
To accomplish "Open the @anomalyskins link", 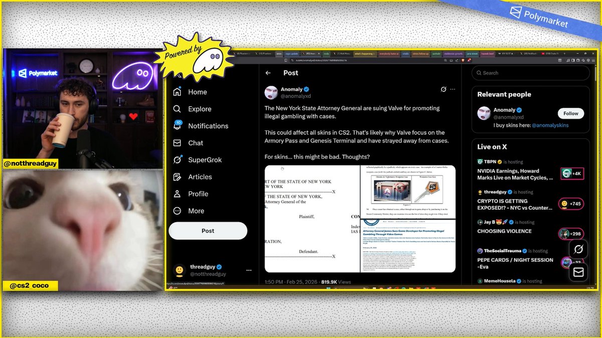I will (x=550, y=125).
